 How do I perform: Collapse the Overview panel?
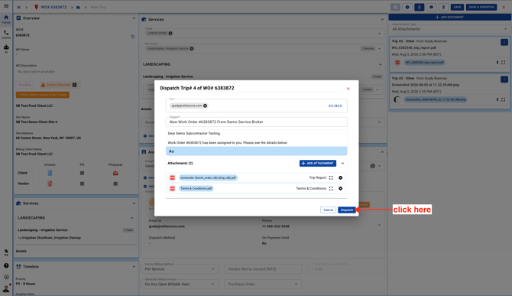pos(134,18)
